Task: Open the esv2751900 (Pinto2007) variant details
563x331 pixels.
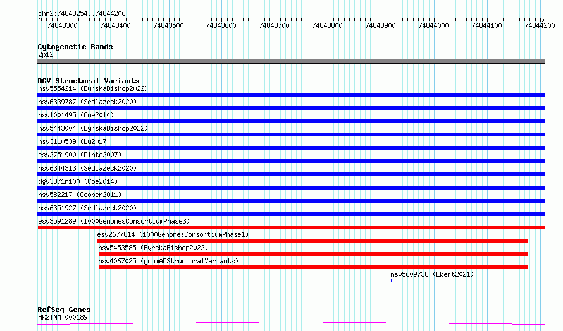Action: tap(79, 155)
